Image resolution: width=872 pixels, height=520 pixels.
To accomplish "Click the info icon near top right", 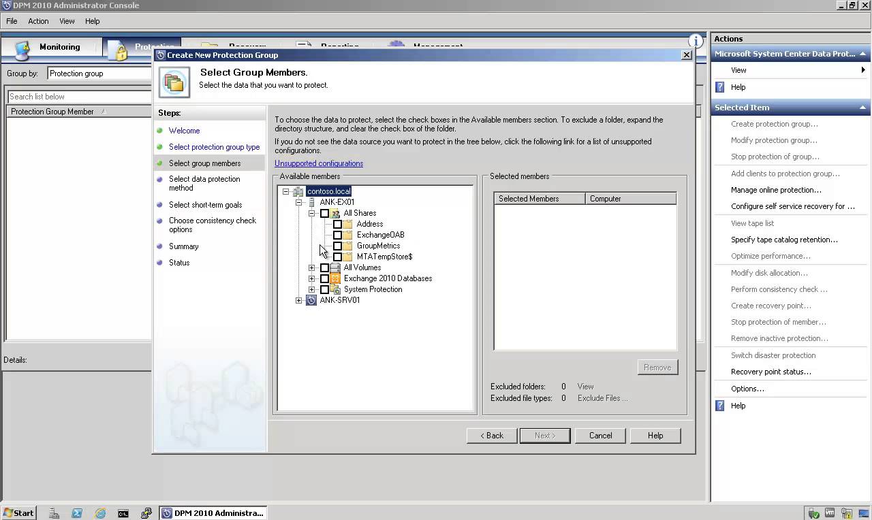I will tap(696, 41).
